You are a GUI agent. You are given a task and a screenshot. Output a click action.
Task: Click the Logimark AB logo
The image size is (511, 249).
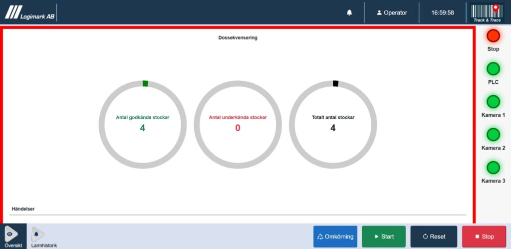[30, 12]
